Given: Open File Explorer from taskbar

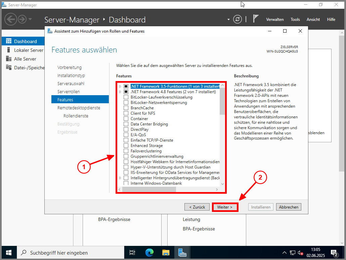Looking at the screenshot, I should [x=166, y=253].
